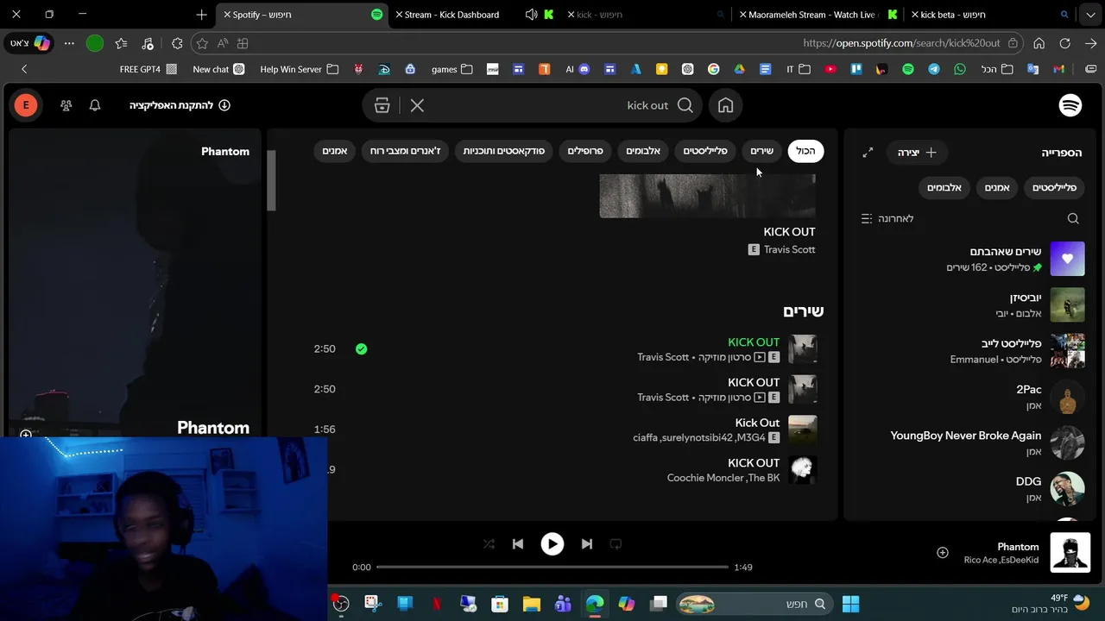The image size is (1105, 621).
Task: Go to Spotify Home via house icon
Action: point(726,105)
